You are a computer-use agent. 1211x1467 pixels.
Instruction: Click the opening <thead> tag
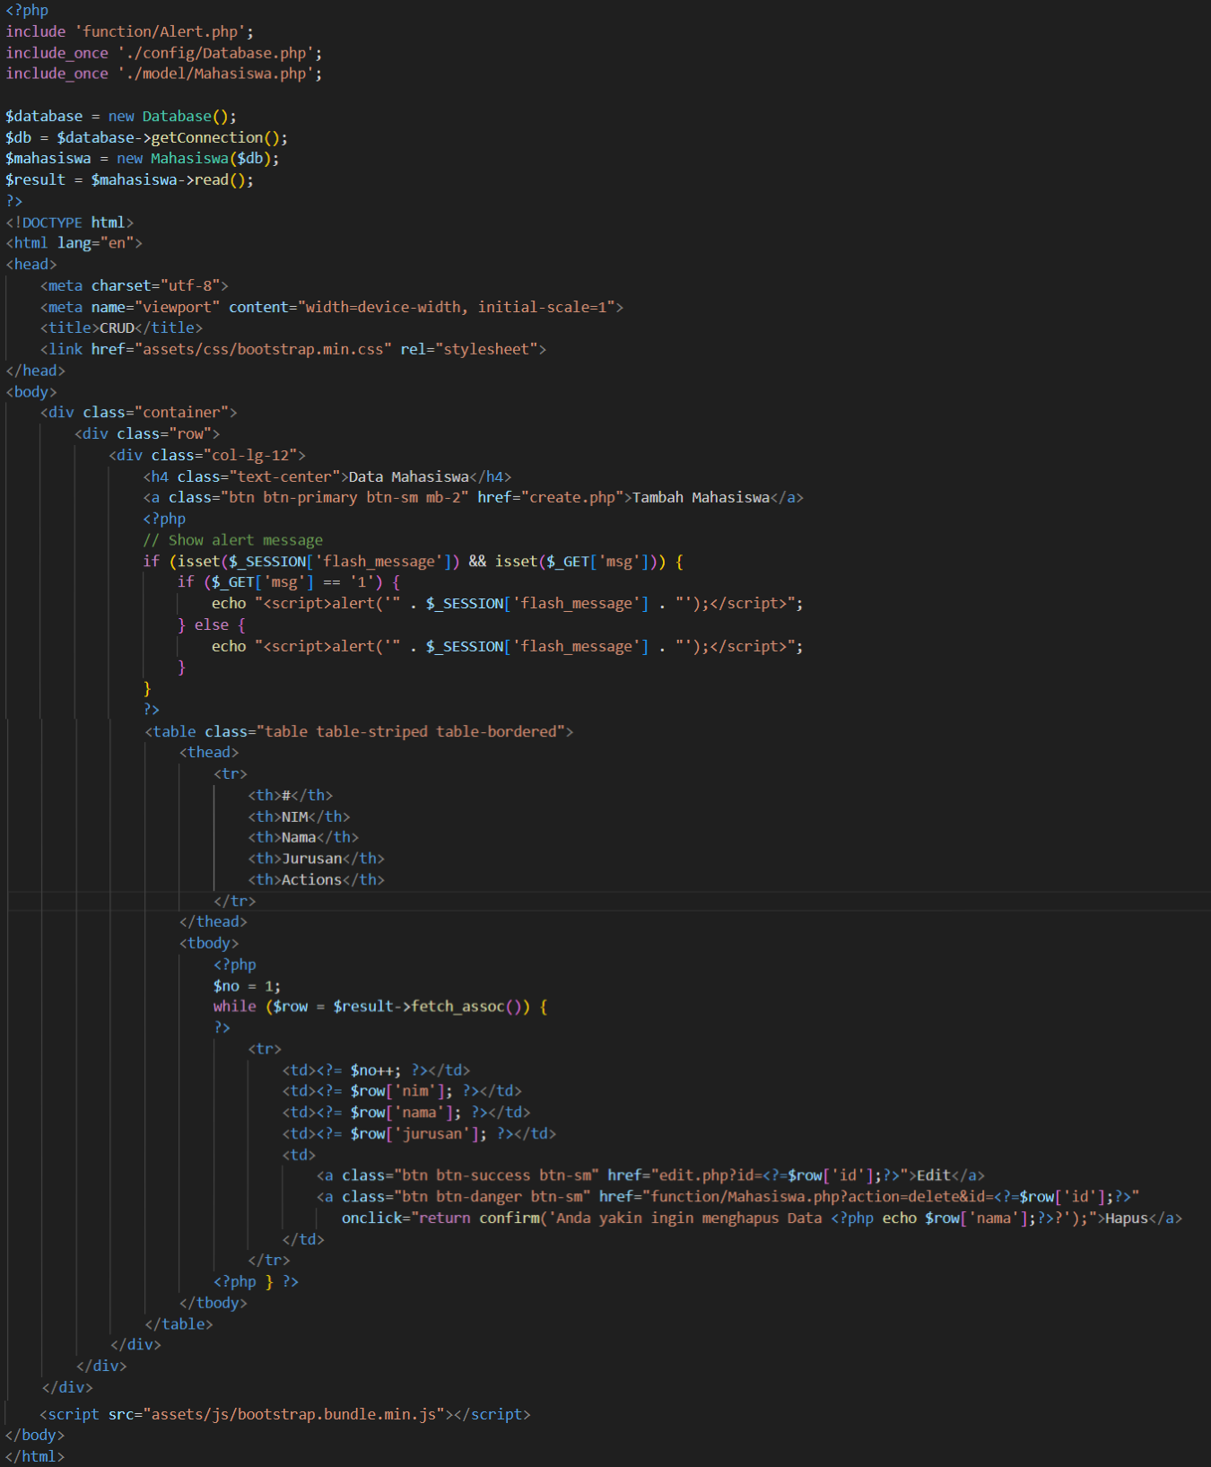[209, 753]
